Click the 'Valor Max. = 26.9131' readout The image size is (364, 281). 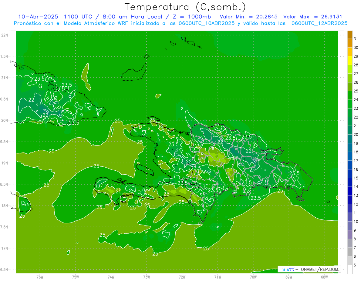coord(313,17)
